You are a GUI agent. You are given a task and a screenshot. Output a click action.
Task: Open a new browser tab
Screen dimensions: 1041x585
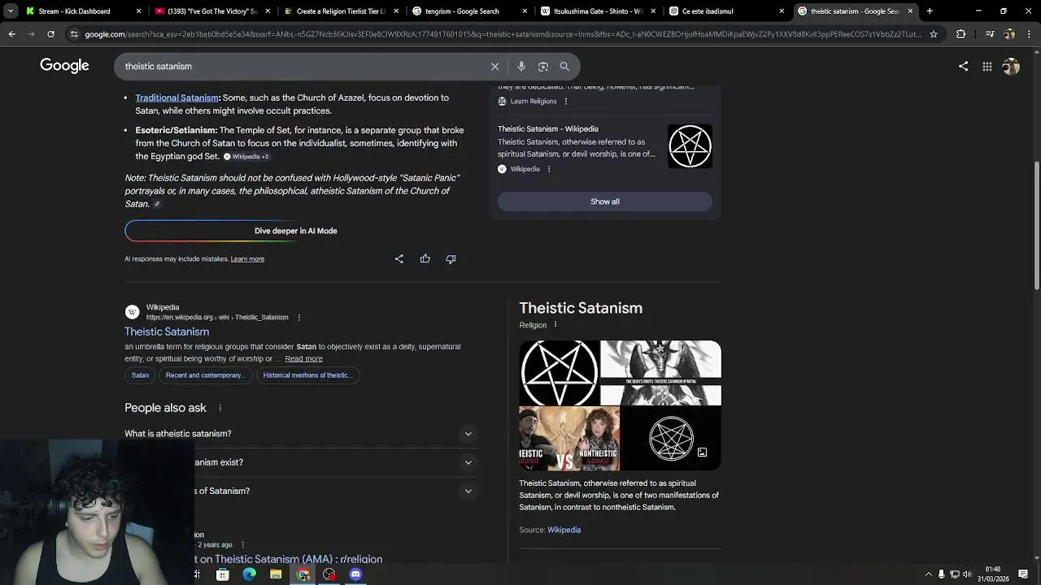click(x=930, y=11)
